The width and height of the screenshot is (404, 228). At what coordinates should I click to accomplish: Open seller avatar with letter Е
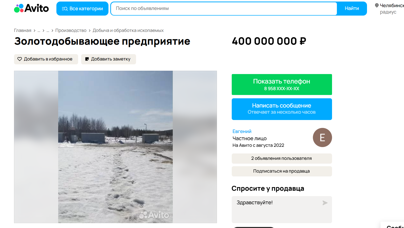(x=322, y=137)
